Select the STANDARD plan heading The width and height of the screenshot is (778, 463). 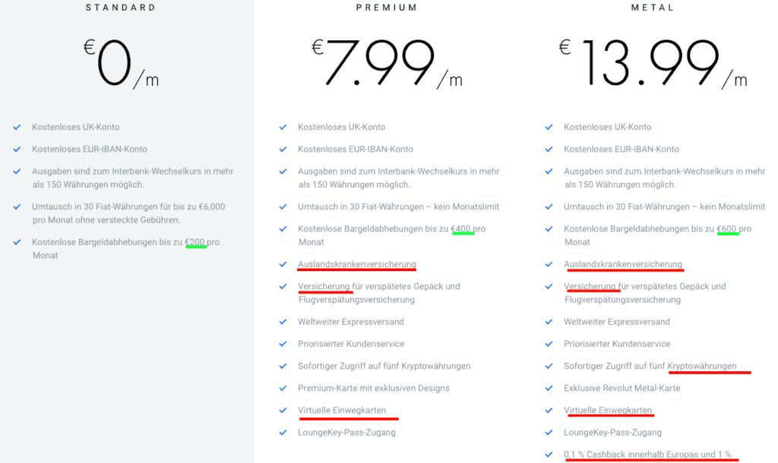click(121, 8)
